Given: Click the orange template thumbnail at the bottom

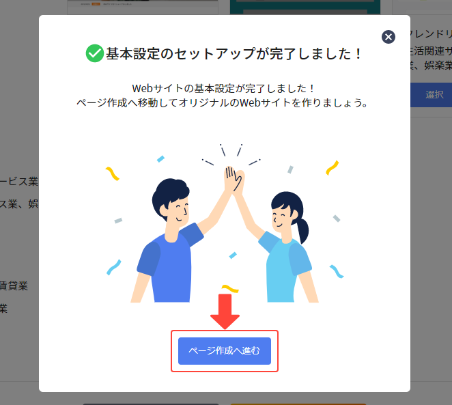Looking at the screenshot, I should pyautogui.click(x=298, y=404).
